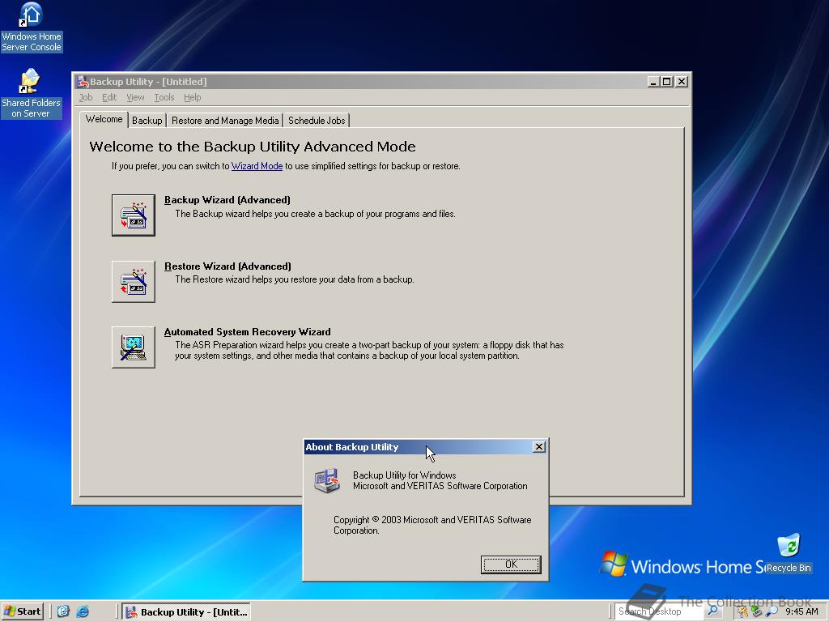Viewport: 829px width, 622px height.
Task: Open the View menu
Action: pyautogui.click(x=135, y=97)
